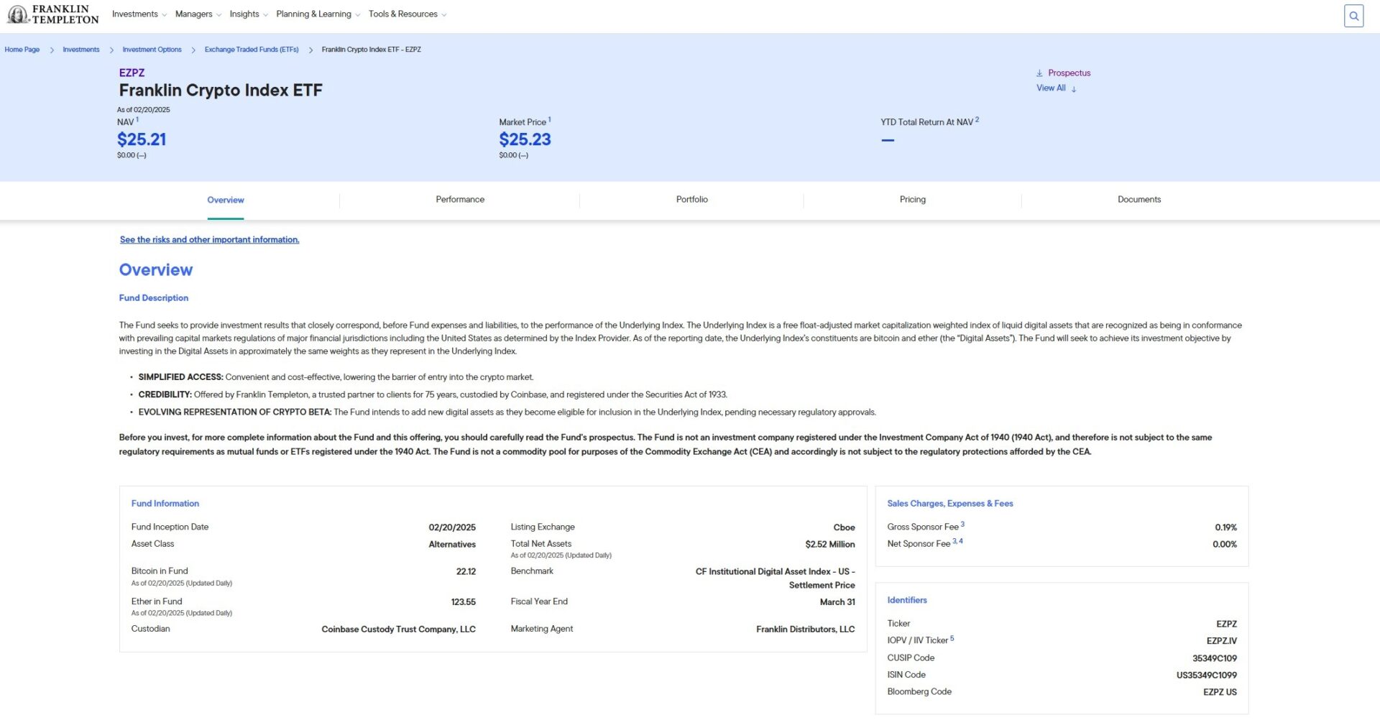The height and width of the screenshot is (725, 1380).
Task: Click the Home Page breadcrumb
Action: click(x=22, y=50)
